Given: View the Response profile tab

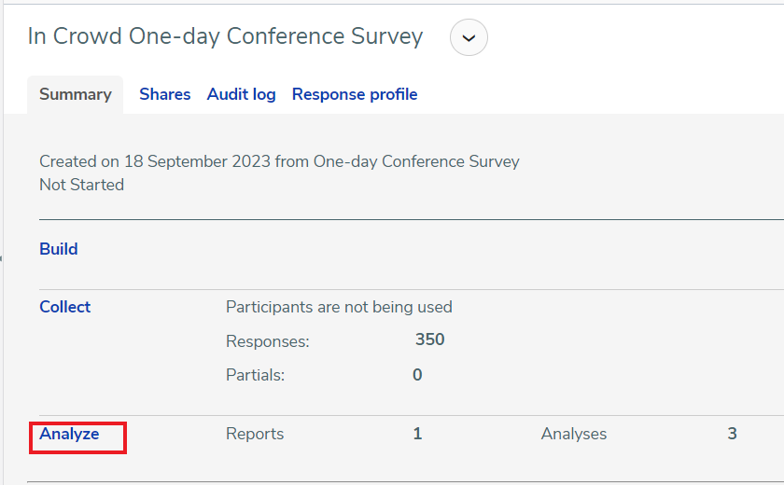Looking at the screenshot, I should pyautogui.click(x=355, y=94).
